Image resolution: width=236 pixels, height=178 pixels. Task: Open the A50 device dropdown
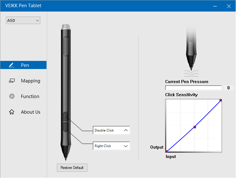pyautogui.click(x=23, y=20)
